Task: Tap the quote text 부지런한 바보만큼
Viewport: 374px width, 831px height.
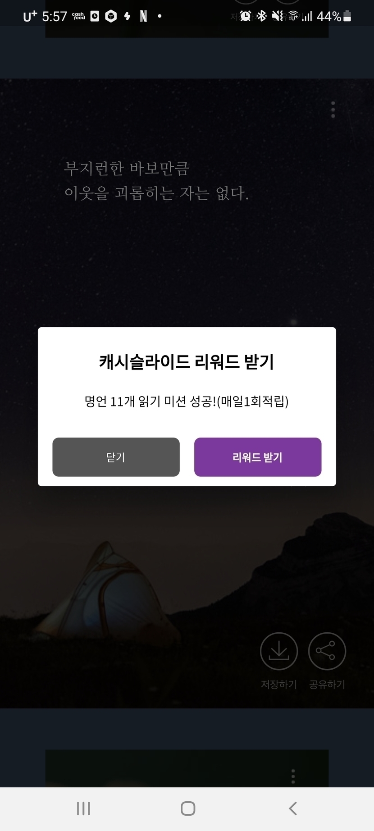Action: (127, 169)
